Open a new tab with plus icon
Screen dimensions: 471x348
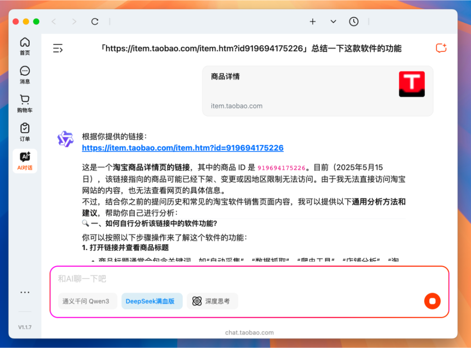click(313, 22)
